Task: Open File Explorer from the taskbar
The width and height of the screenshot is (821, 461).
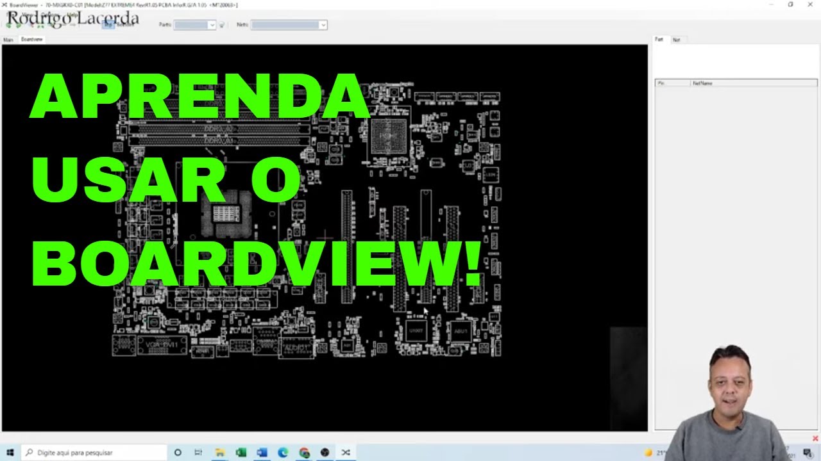Action: coord(219,453)
